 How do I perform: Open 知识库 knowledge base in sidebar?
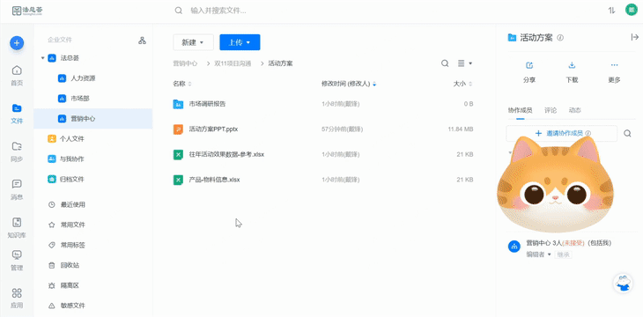(17, 227)
